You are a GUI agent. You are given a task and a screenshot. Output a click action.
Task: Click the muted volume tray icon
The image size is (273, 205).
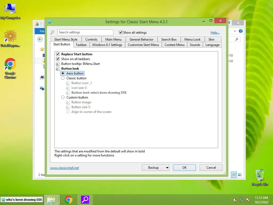point(235,200)
